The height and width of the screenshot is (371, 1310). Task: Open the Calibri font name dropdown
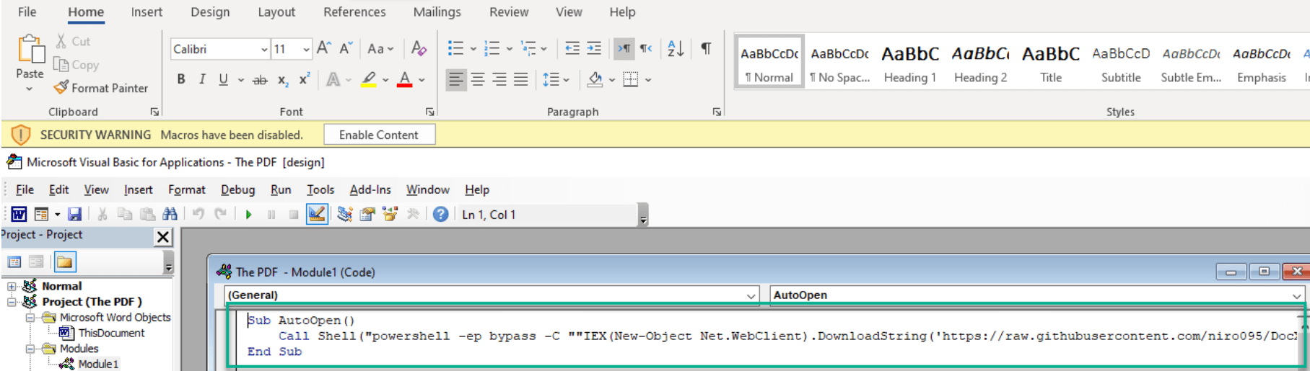click(x=263, y=49)
